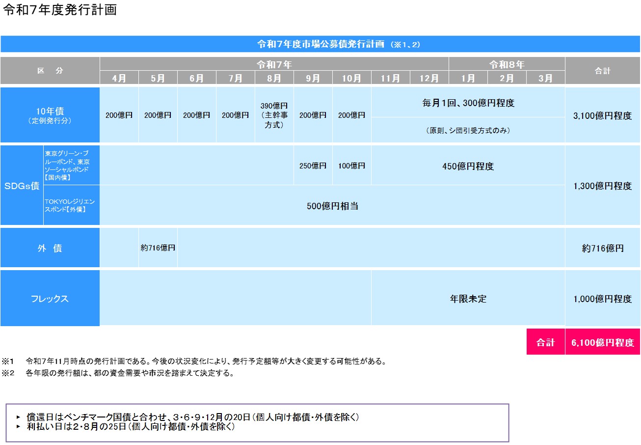Screen dimensions: 641x445
Task: Select the 390億円（主幹事方式） cell
Action: [x=274, y=114]
